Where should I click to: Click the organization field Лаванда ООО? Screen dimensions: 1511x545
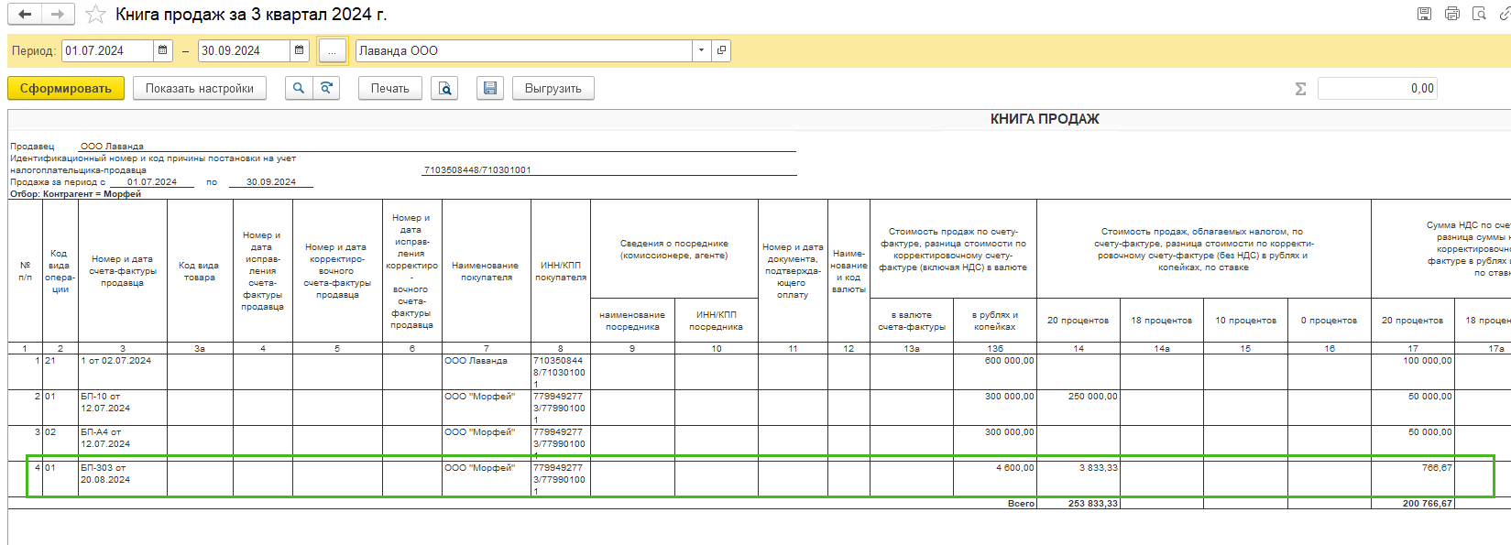tap(524, 50)
